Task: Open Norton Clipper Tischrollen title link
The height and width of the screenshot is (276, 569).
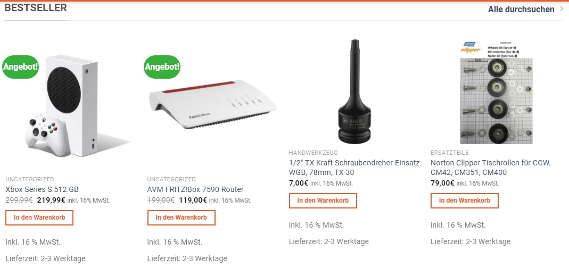Action: [x=491, y=168]
